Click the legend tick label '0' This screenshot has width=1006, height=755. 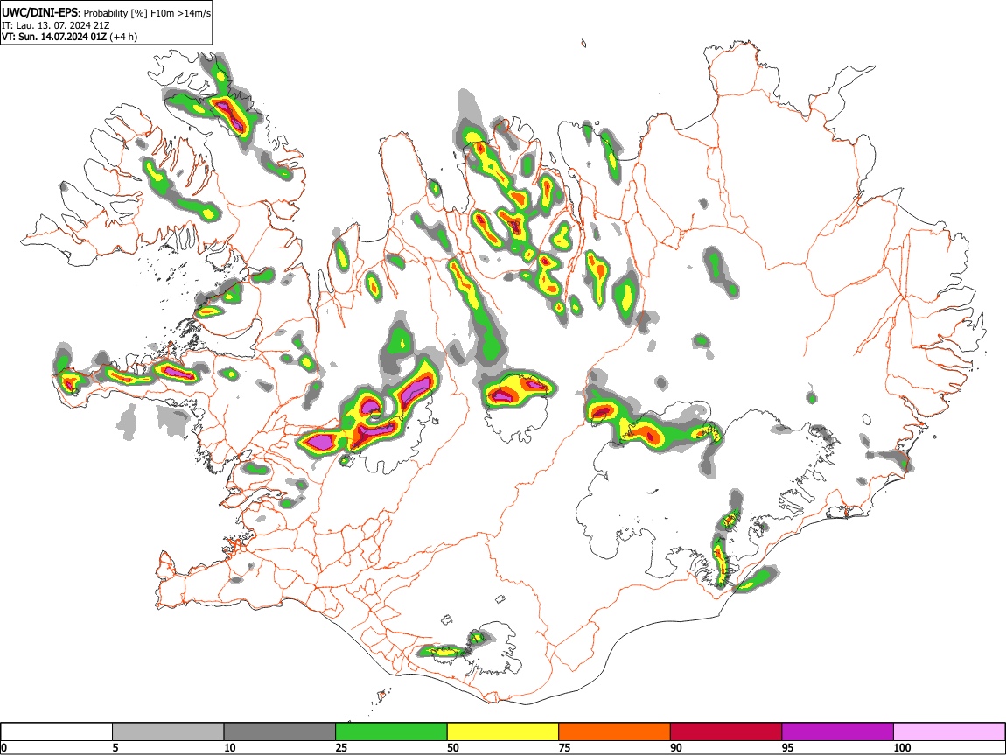click(3, 747)
